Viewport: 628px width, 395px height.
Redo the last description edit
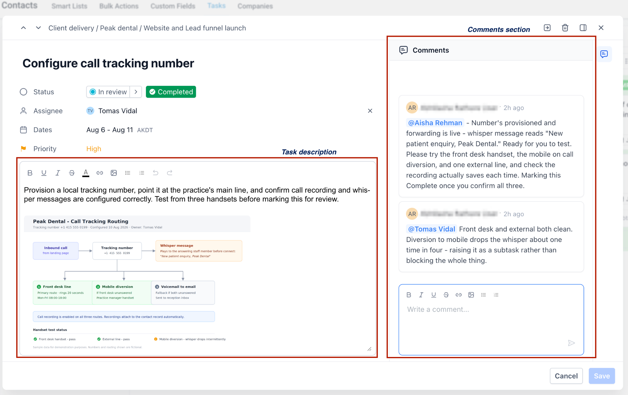click(x=170, y=173)
